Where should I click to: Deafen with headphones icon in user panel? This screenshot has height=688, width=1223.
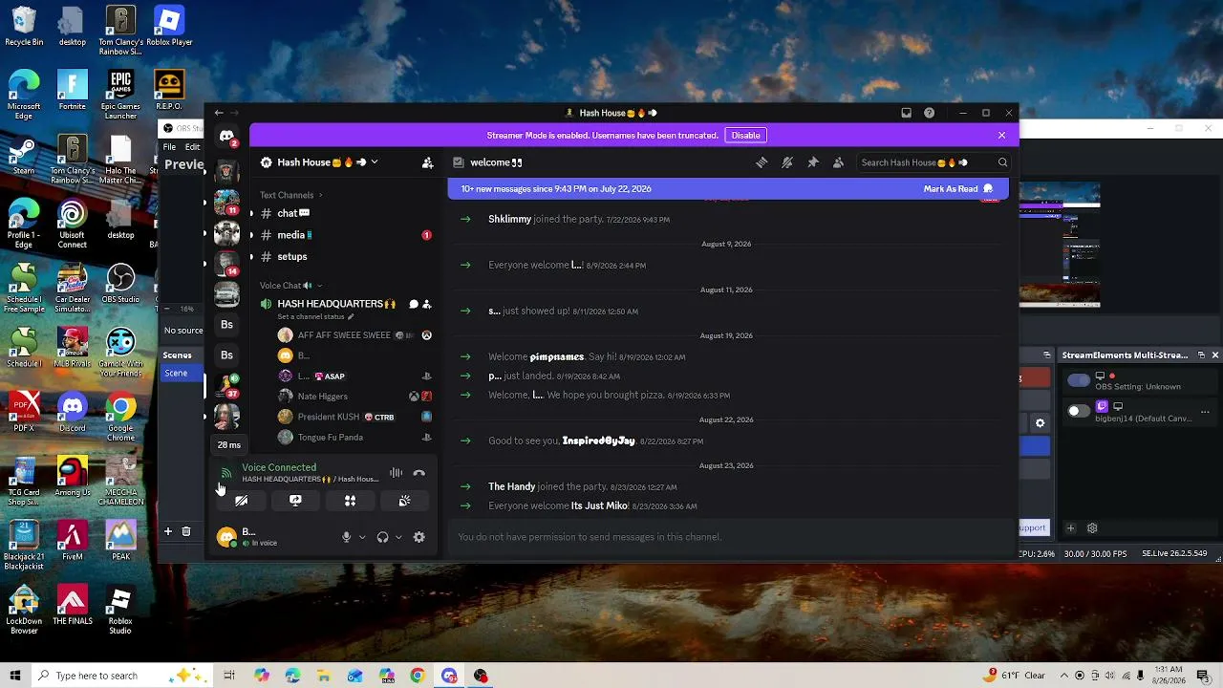[x=383, y=537]
